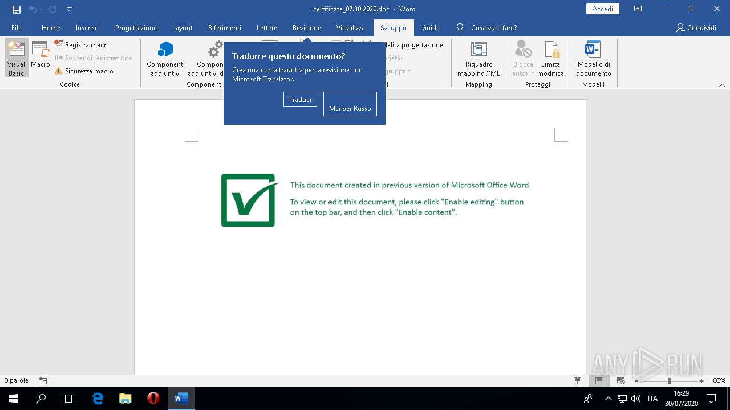The image size is (730, 410).
Task: Open ribbon display options icon
Action: pyautogui.click(x=638, y=9)
